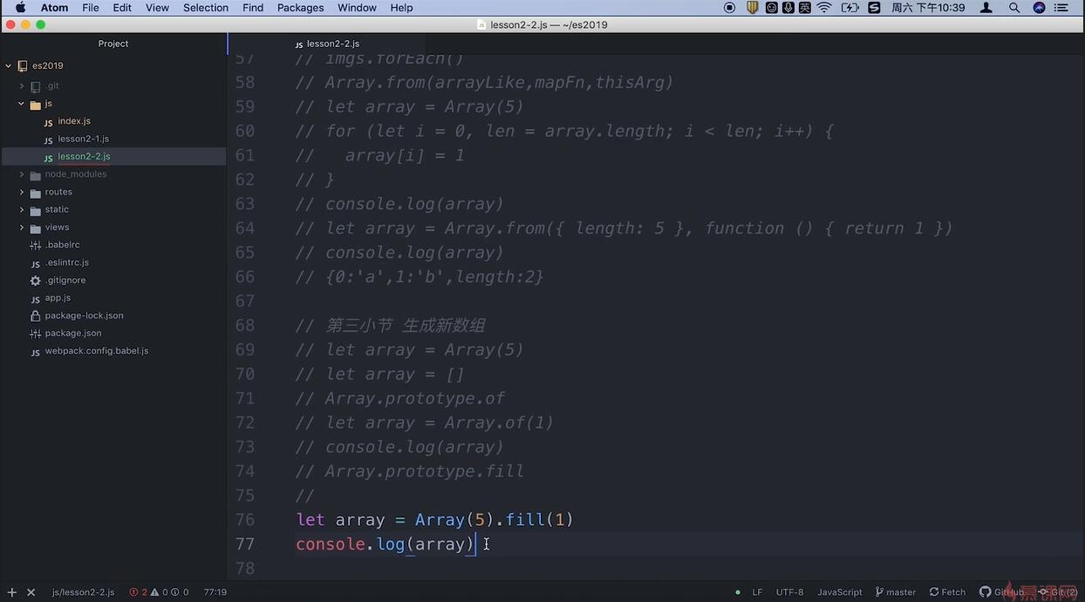Change JavaScript grammar selector
Image resolution: width=1085 pixels, height=602 pixels.
click(839, 592)
